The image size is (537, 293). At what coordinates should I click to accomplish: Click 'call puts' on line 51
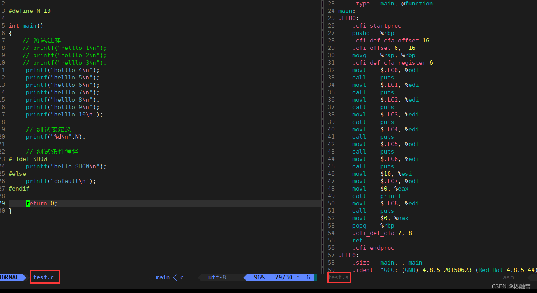[373, 211]
